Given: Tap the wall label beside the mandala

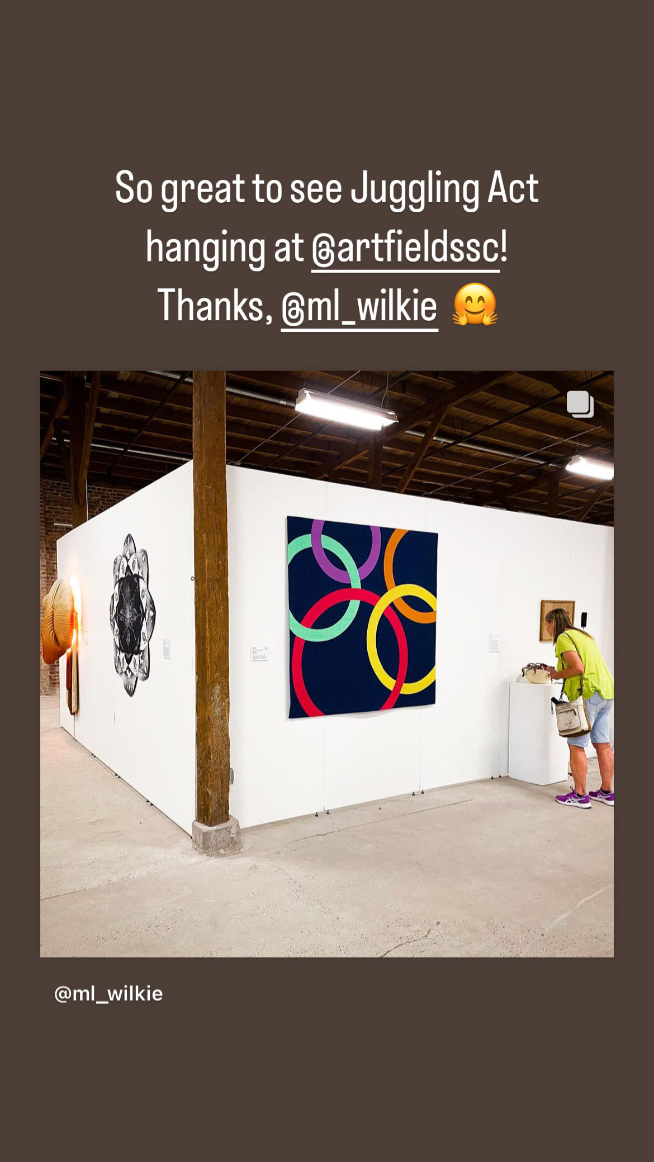Looking at the screenshot, I should click(167, 649).
